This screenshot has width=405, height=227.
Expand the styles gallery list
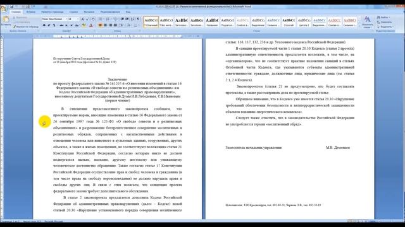coord(359,26)
